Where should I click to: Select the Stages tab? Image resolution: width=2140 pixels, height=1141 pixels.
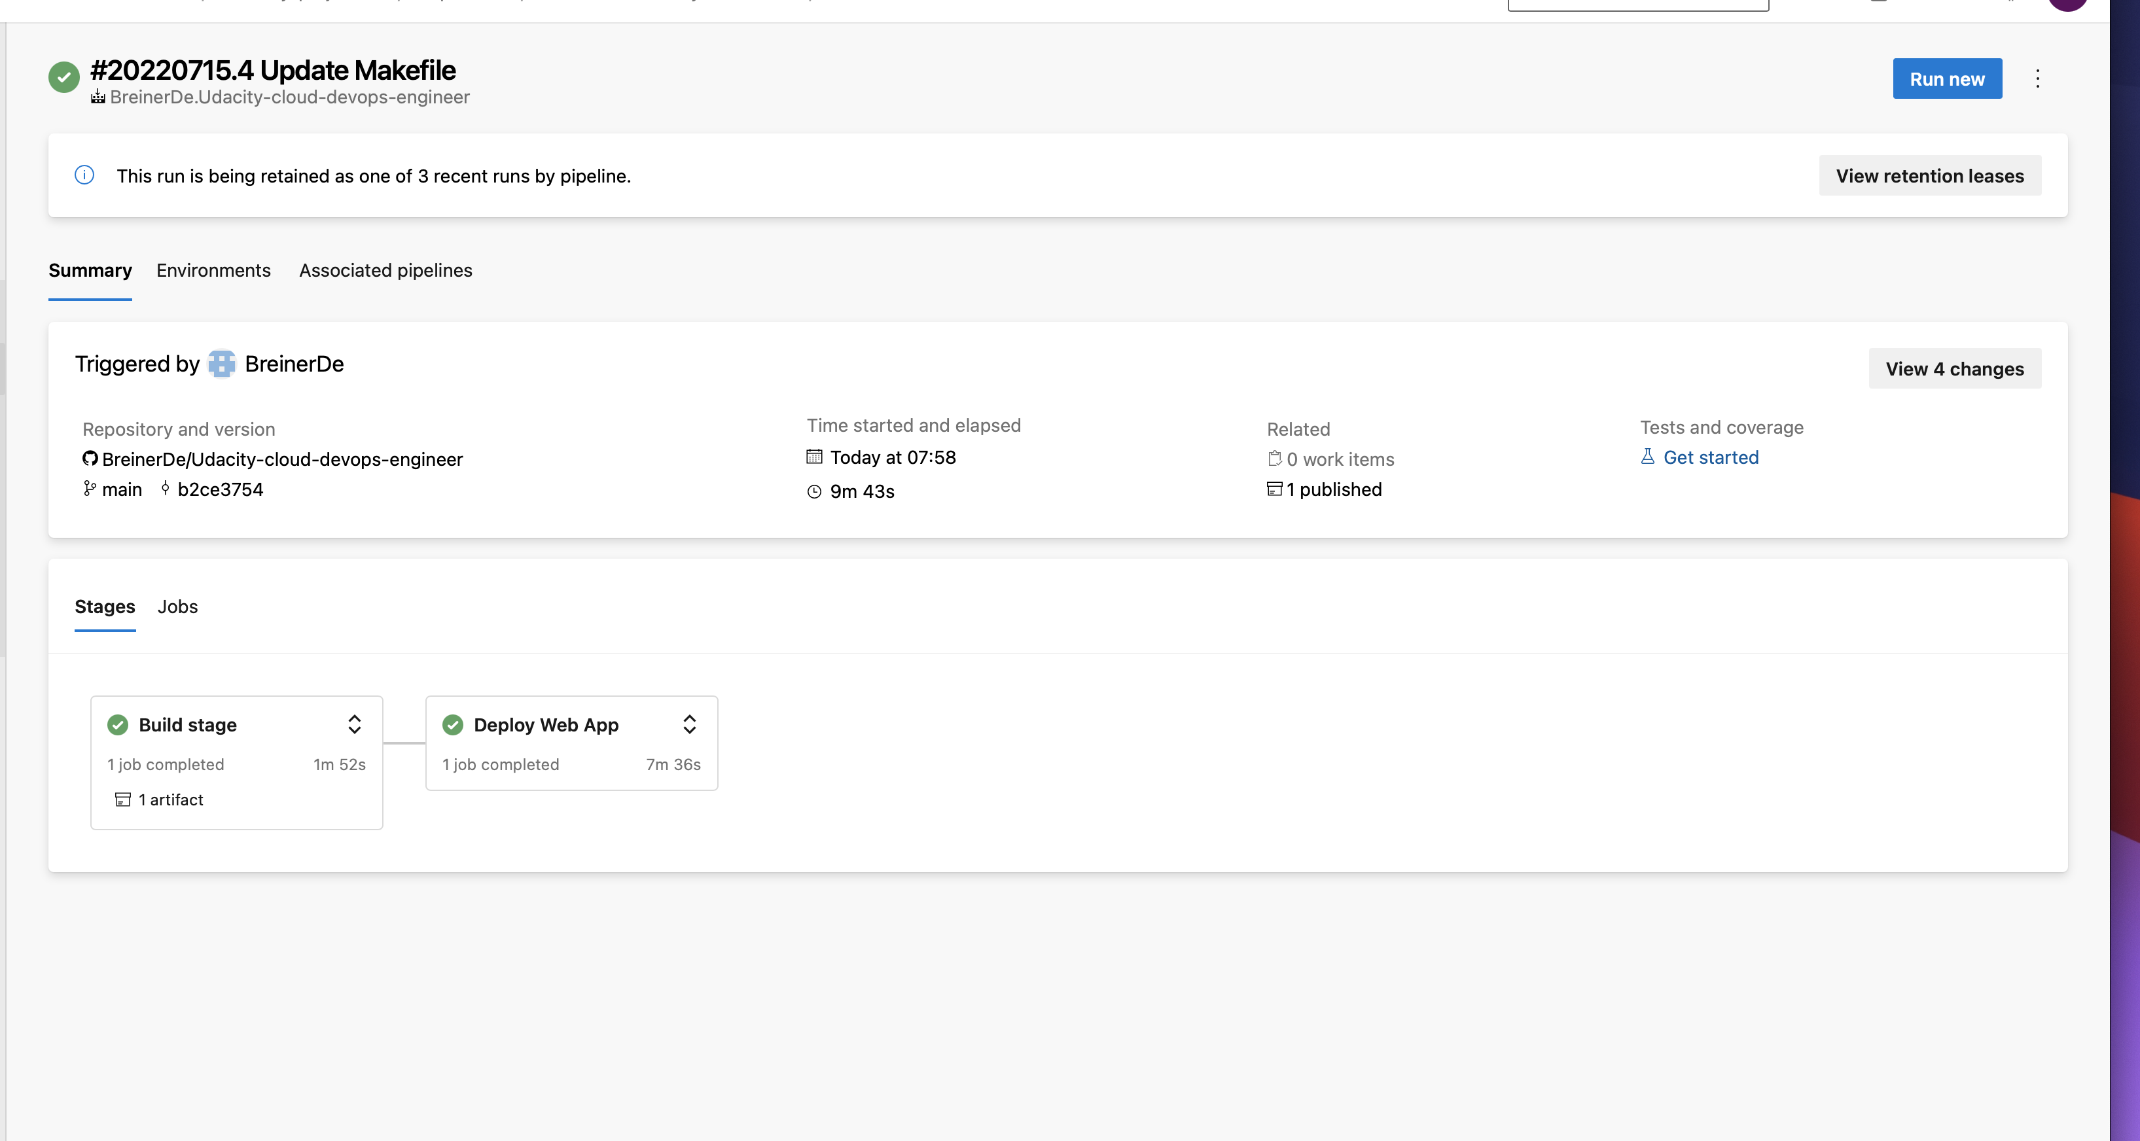pyautogui.click(x=105, y=606)
